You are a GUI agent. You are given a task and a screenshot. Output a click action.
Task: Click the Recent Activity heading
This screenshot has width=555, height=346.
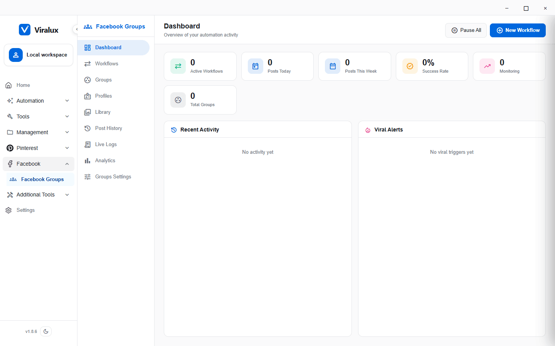pos(200,130)
